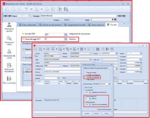Switch to the Datos de envío tab
Screen dimensions: 150x118
coord(96,25)
